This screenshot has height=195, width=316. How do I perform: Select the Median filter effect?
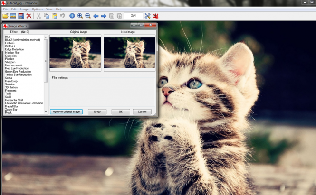click(12, 53)
